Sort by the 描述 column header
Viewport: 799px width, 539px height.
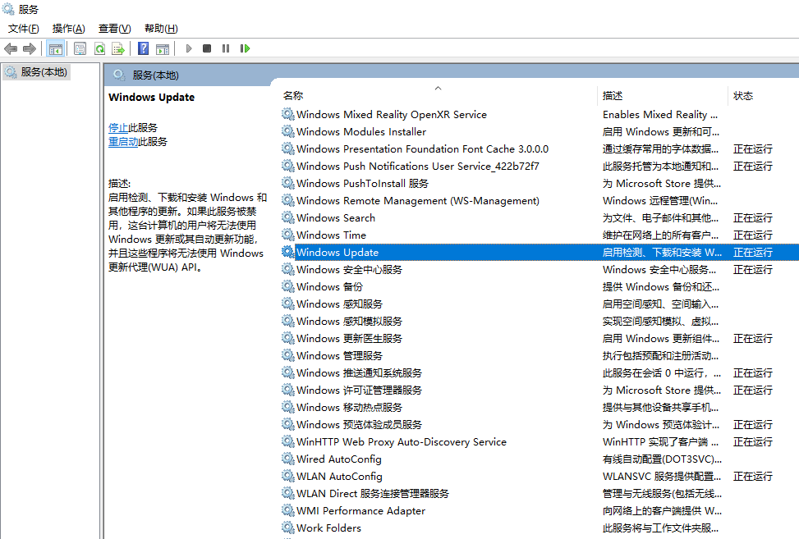point(663,95)
